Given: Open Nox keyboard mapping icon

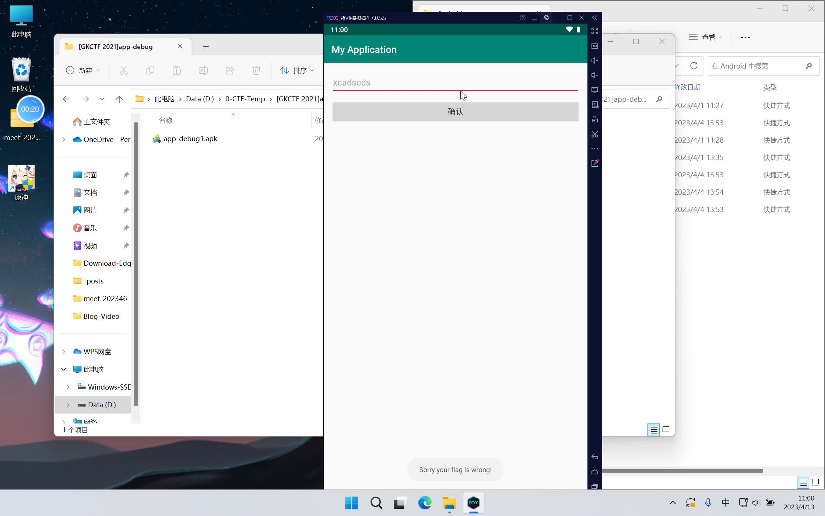Looking at the screenshot, I should pyautogui.click(x=594, y=46).
